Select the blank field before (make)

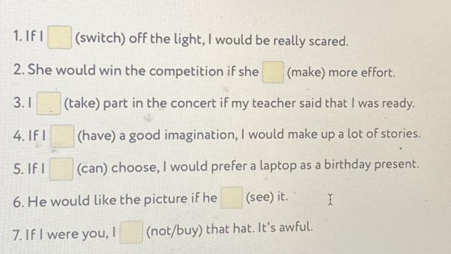(x=273, y=72)
